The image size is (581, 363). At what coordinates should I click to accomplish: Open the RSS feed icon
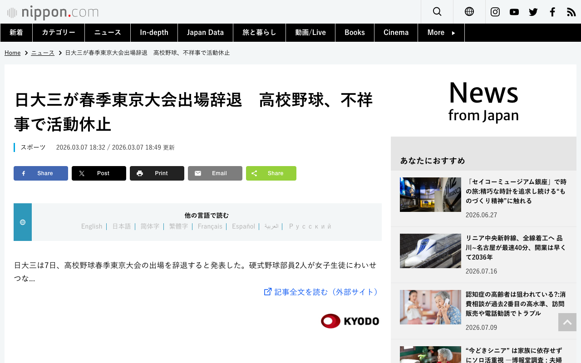click(x=571, y=12)
